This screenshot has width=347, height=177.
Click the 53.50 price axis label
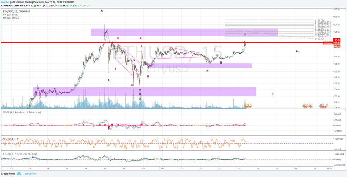click(x=337, y=32)
